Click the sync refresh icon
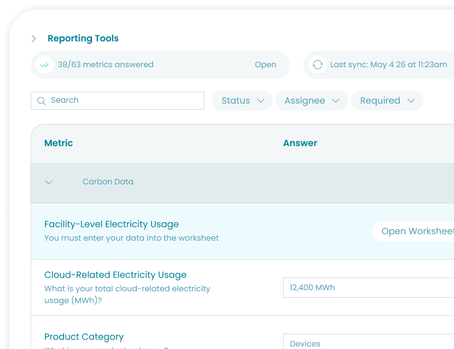The height and width of the screenshot is (349, 454). [x=317, y=65]
